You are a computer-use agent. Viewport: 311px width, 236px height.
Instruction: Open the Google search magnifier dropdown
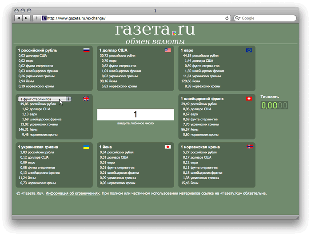(238, 18)
